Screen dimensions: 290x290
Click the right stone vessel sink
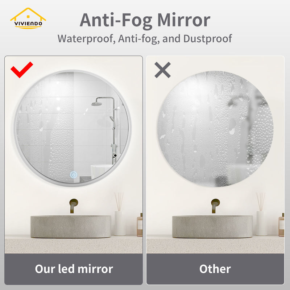[212, 226]
